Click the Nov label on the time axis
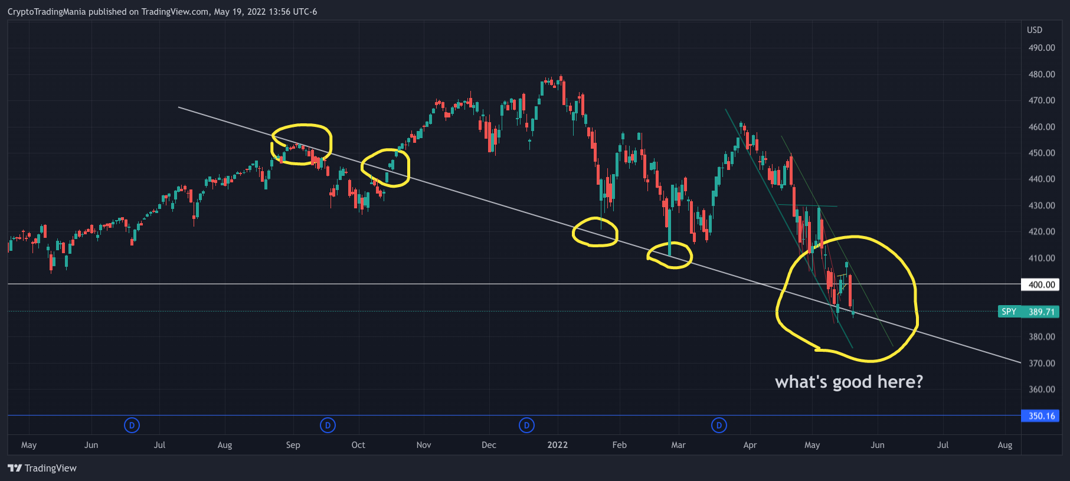 click(424, 445)
